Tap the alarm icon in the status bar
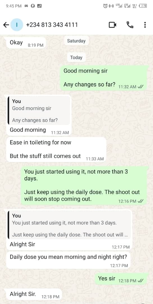The height and width of the screenshot is (304, 153). [106, 6]
